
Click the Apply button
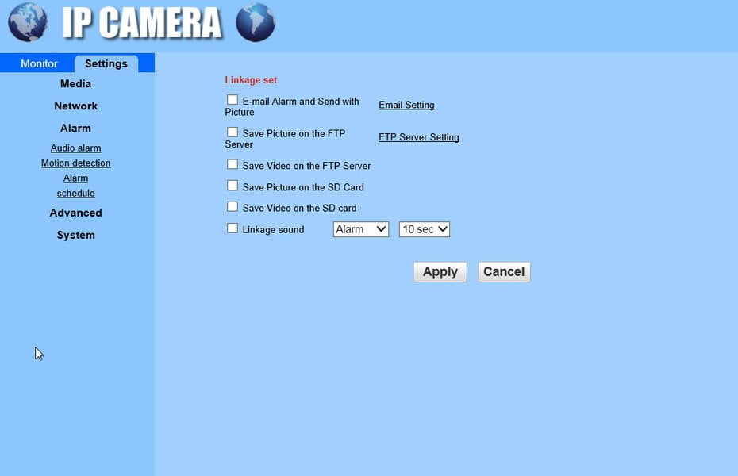(x=440, y=272)
